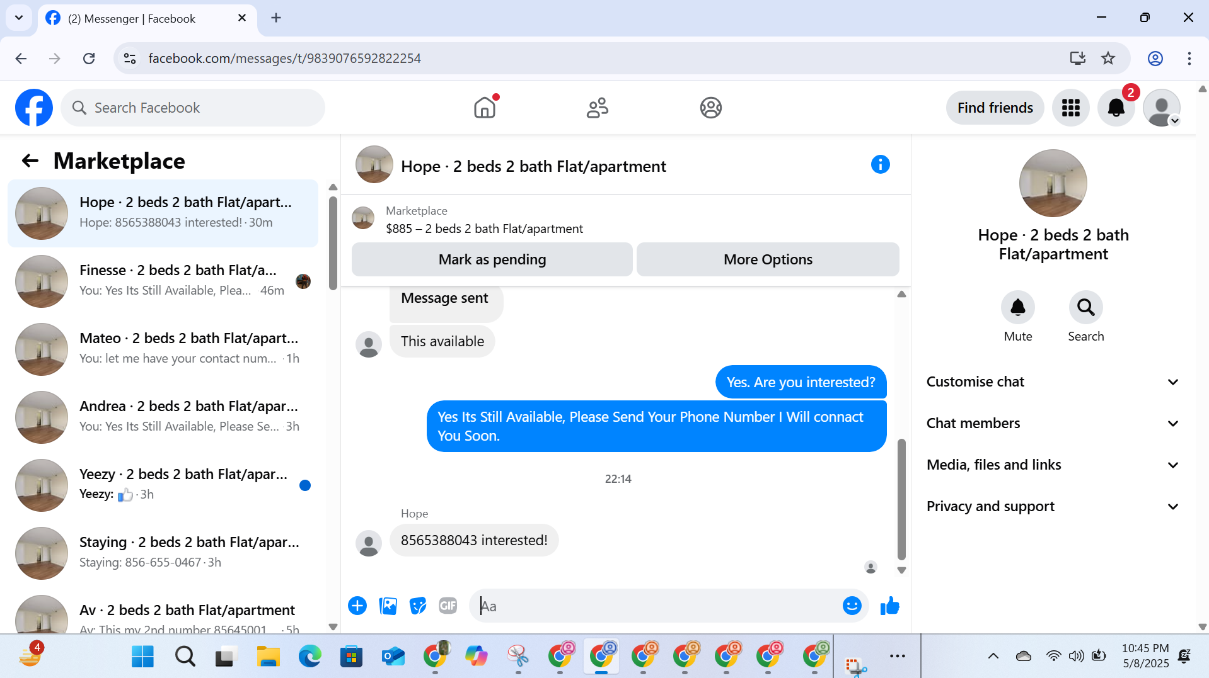The width and height of the screenshot is (1209, 678).
Task: Click Hope's listing thumbnail in right panel
Action: click(1053, 183)
